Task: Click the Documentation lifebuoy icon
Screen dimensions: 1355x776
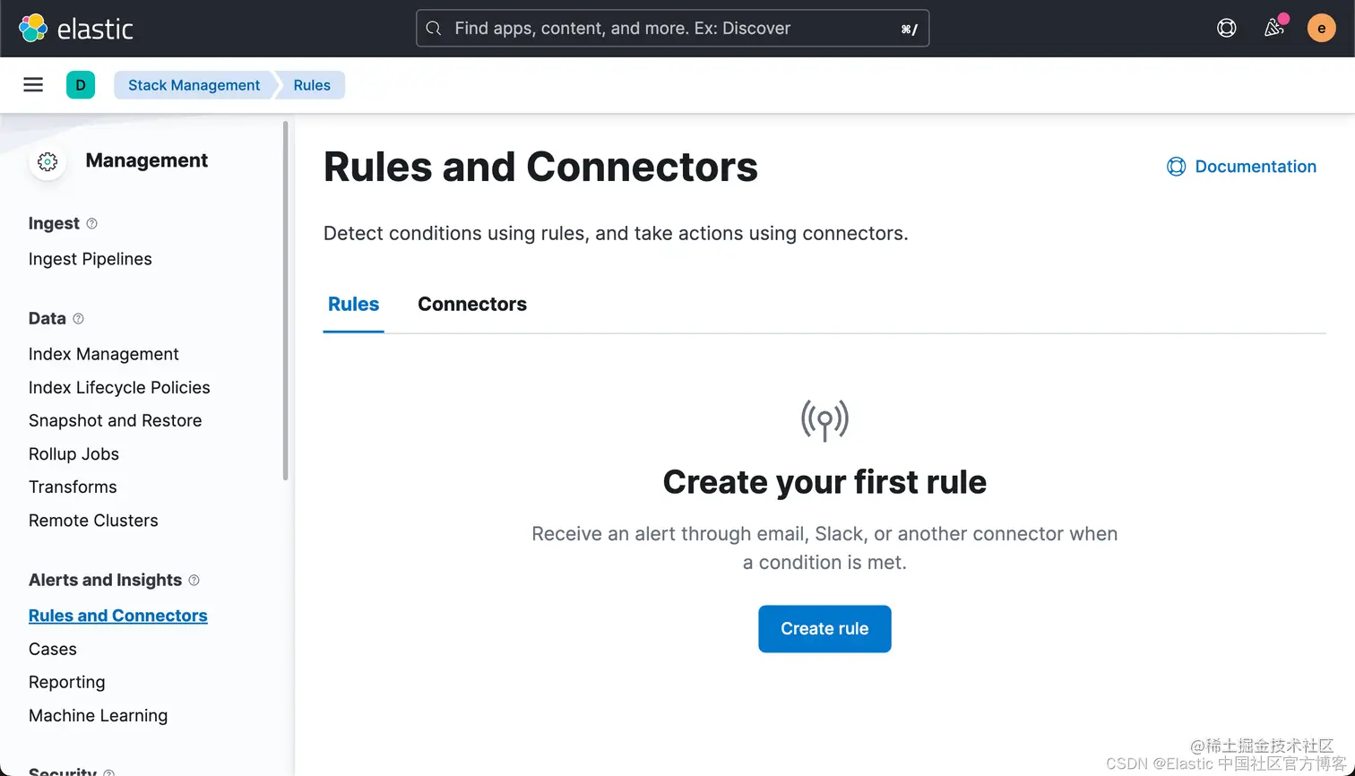Action: (1177, 167)
